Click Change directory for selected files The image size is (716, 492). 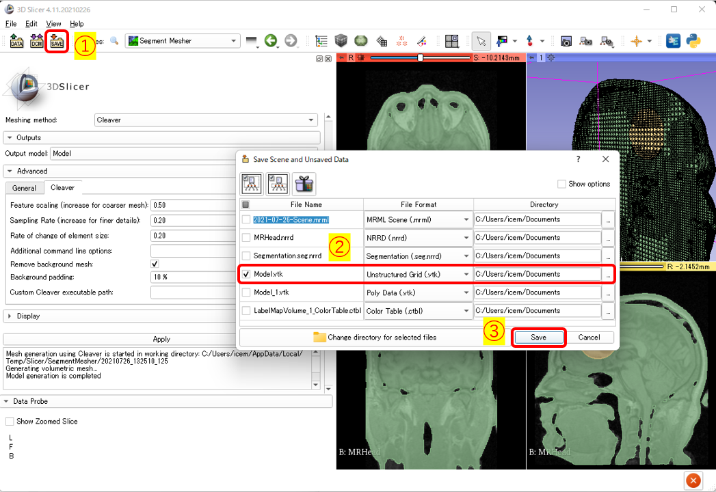[x=374, y=337]
